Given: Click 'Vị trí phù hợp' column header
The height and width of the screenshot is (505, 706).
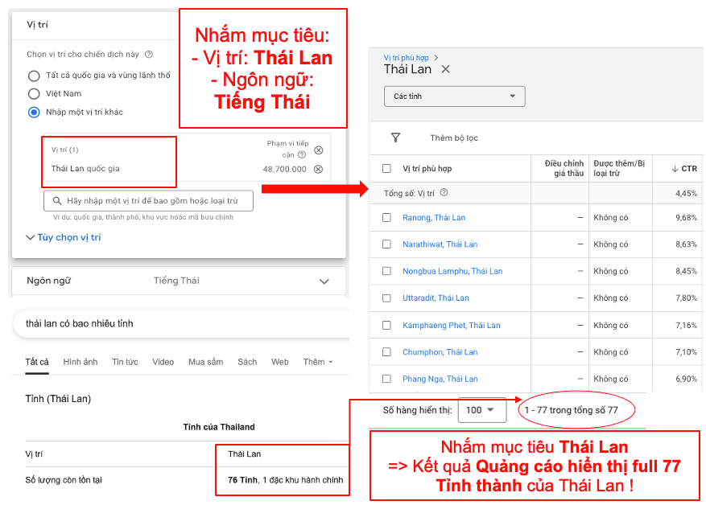Looking at the screenshot, I should point(427,169).
